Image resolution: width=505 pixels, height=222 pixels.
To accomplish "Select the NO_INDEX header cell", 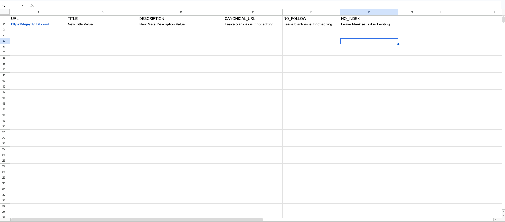I will 369,18.
